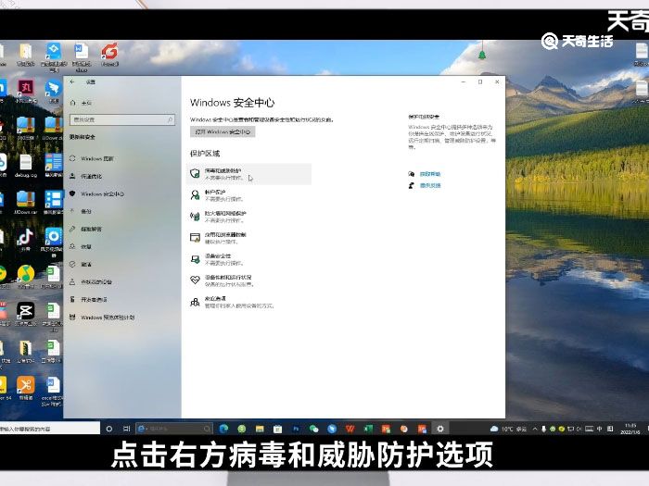Viewport: 649px width, 486px height.
Task: Click the weather widget in the taskbar
Action: coord(508,429)
